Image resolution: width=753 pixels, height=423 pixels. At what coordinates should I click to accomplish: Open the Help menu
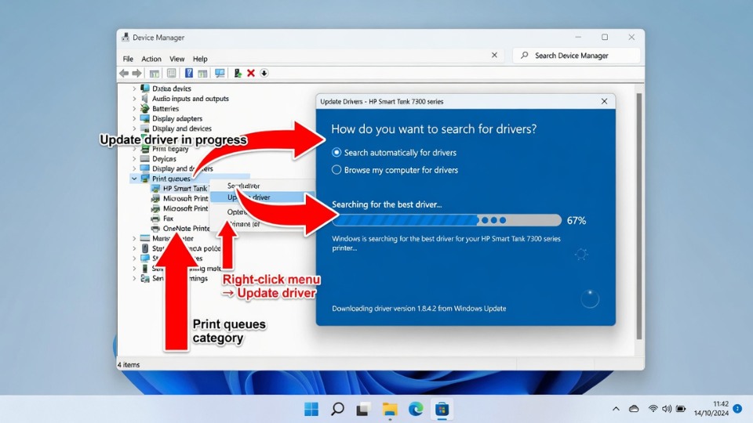pyautogui.click(x=200, y=59)
